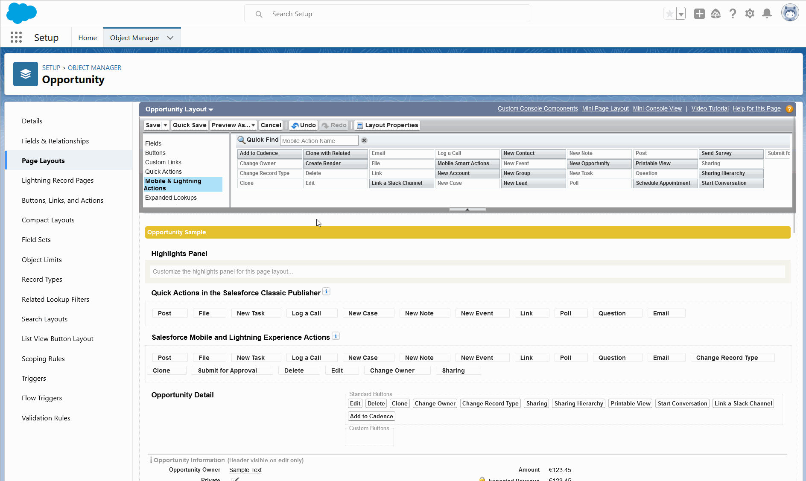
Task: Select the Link a Slack Channel palette action
Action: coord(401,183)
